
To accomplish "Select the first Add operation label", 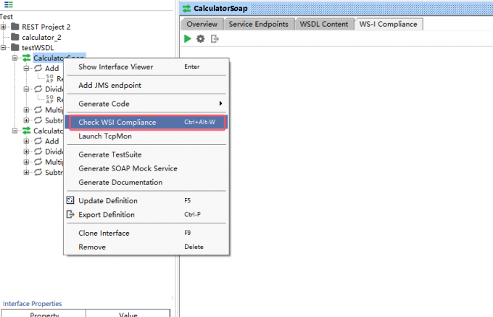I will point(52,68).
